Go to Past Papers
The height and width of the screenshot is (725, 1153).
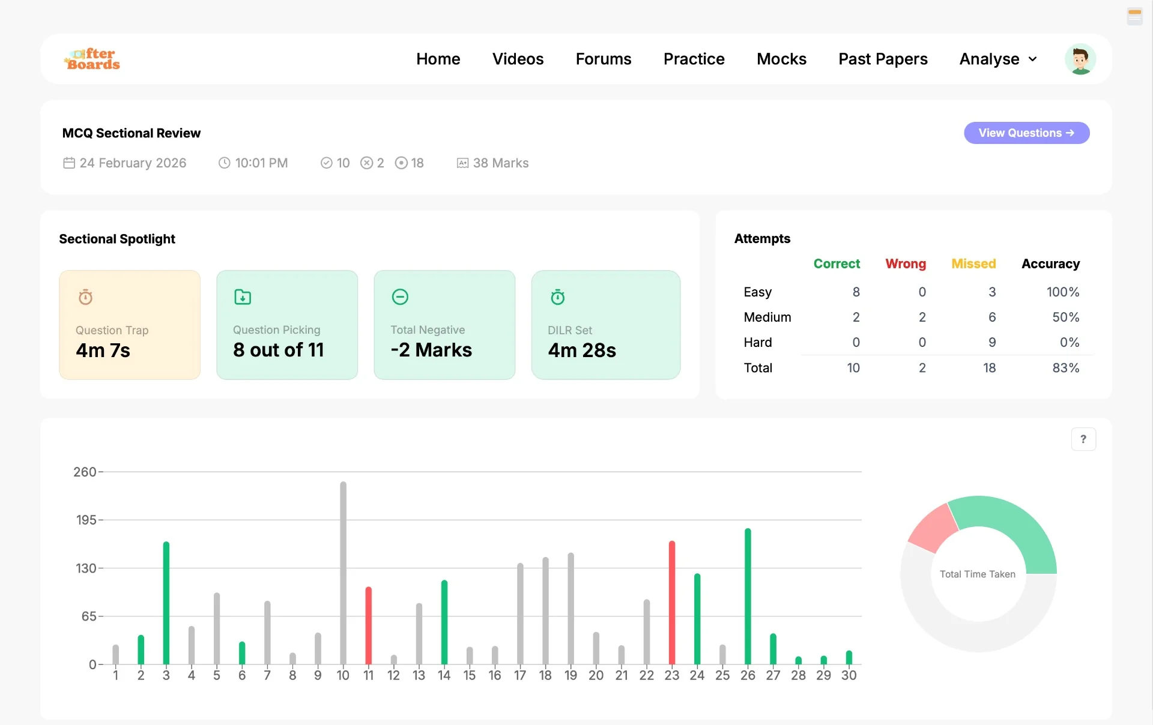tap(883, 59)
